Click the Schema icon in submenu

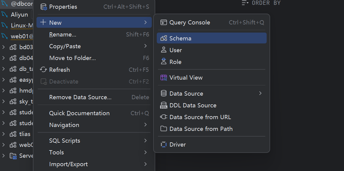coord(164,38)
